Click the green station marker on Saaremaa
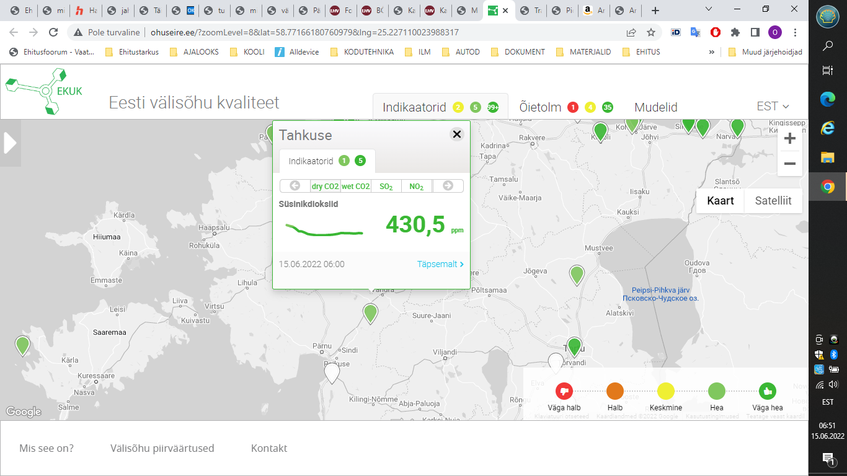This screenshot has height=476, width=847. 23,345
